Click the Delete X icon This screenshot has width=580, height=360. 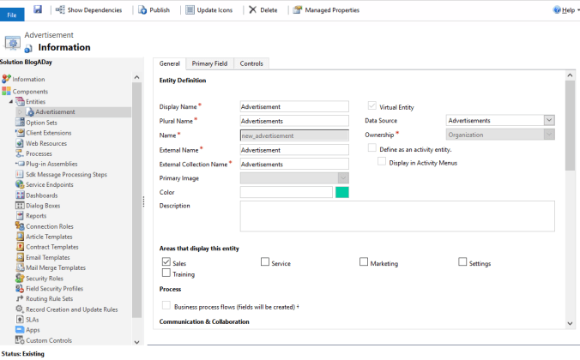point(252,9)
